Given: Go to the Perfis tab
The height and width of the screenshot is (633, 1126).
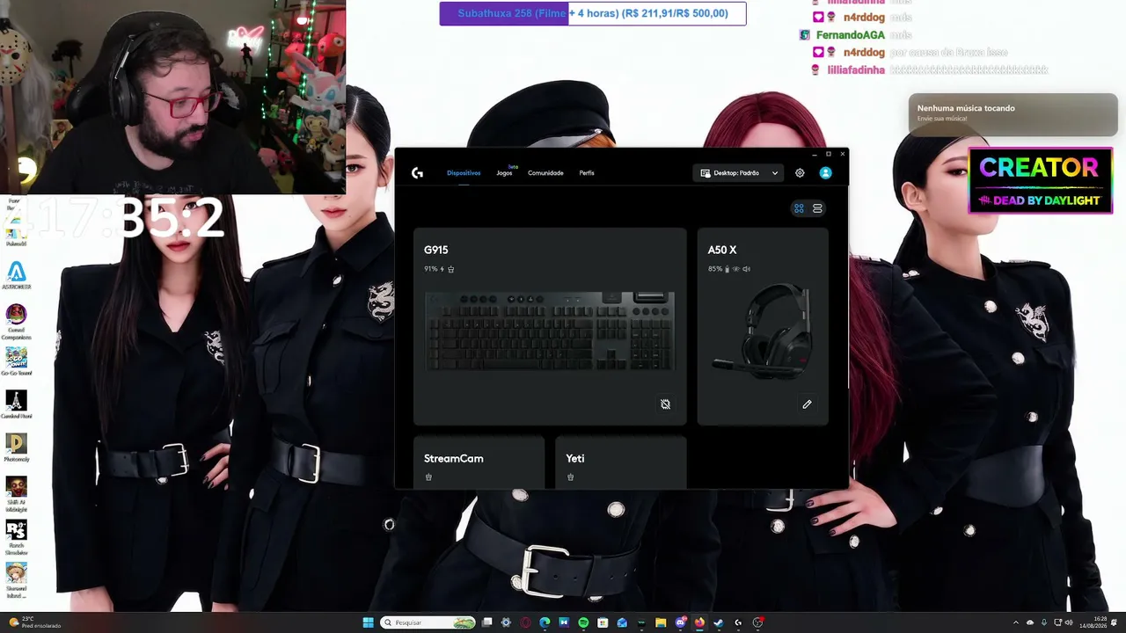Looking at the screenshot, I should tap(587, 173).
